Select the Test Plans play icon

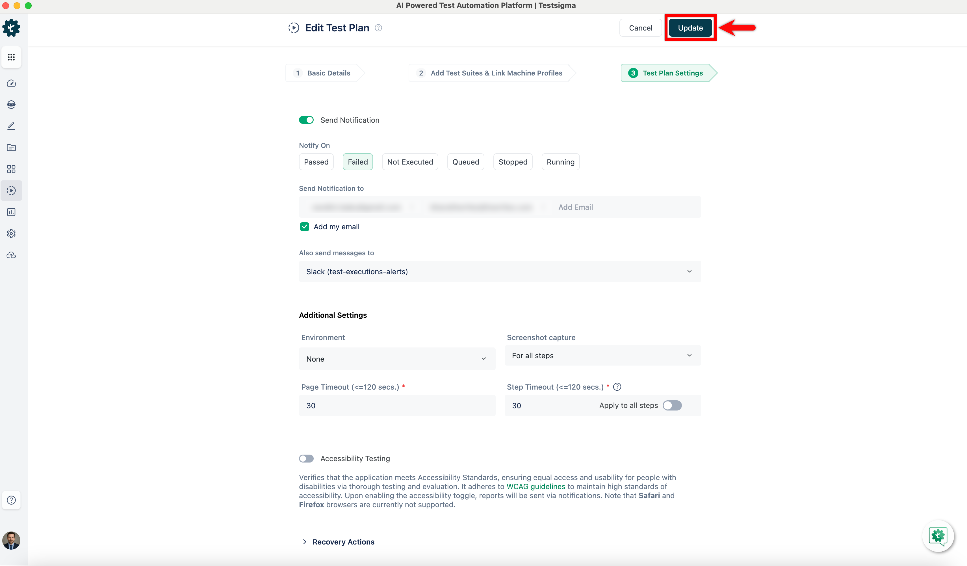pos(11,190)
